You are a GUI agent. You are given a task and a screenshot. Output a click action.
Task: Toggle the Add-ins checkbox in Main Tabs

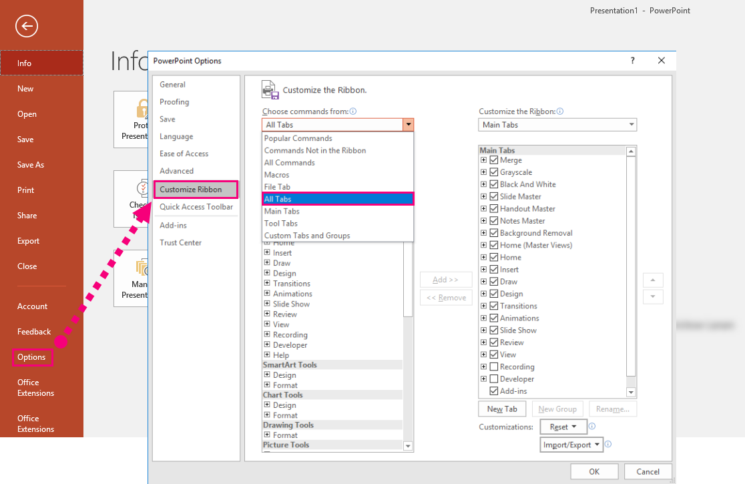(494, 391)
